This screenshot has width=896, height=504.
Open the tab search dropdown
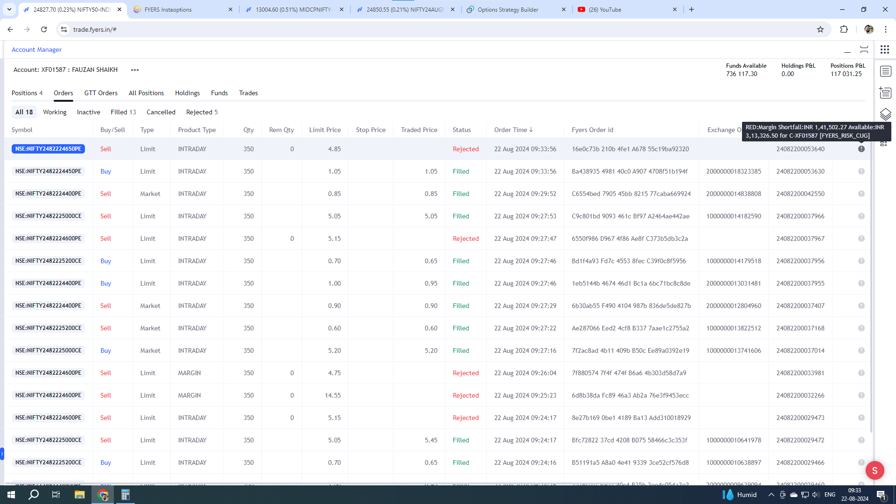pos(9,9)
